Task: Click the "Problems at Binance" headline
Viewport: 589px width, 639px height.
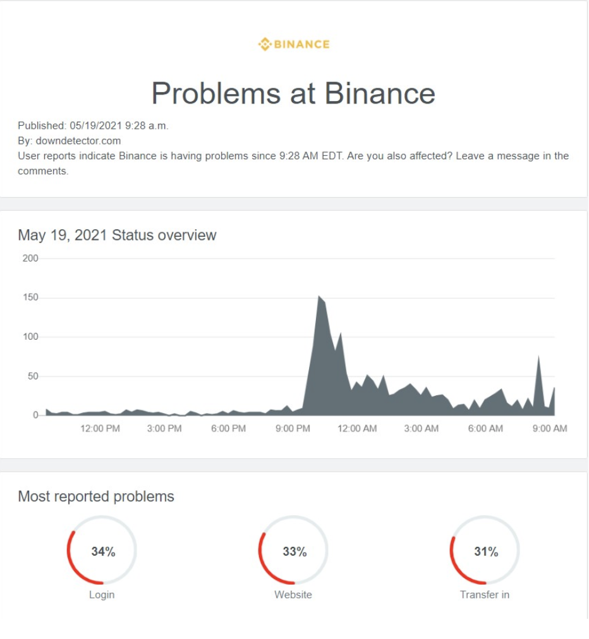Action: coord(293,93)
